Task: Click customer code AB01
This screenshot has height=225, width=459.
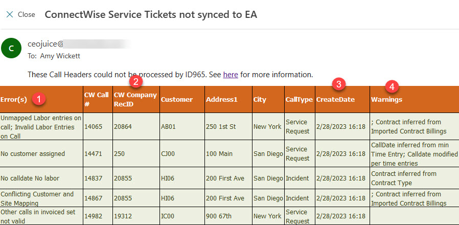Action: click(x=168, y=127)
